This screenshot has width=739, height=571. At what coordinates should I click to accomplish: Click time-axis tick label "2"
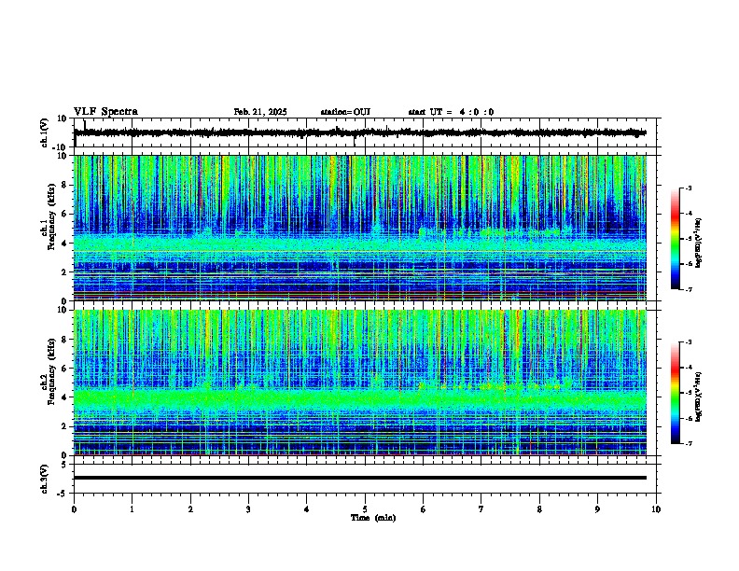pyautogui.click(x=190, y=509)
